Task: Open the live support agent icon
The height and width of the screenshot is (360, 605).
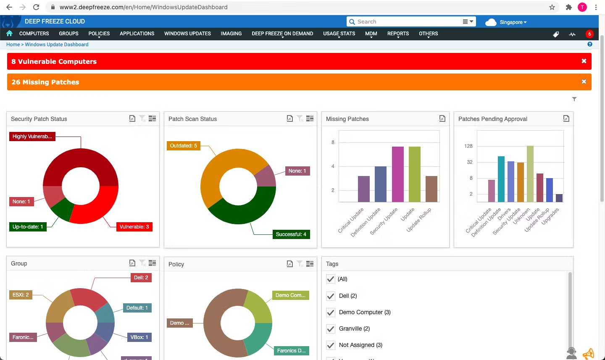Action: click(571, 353)
